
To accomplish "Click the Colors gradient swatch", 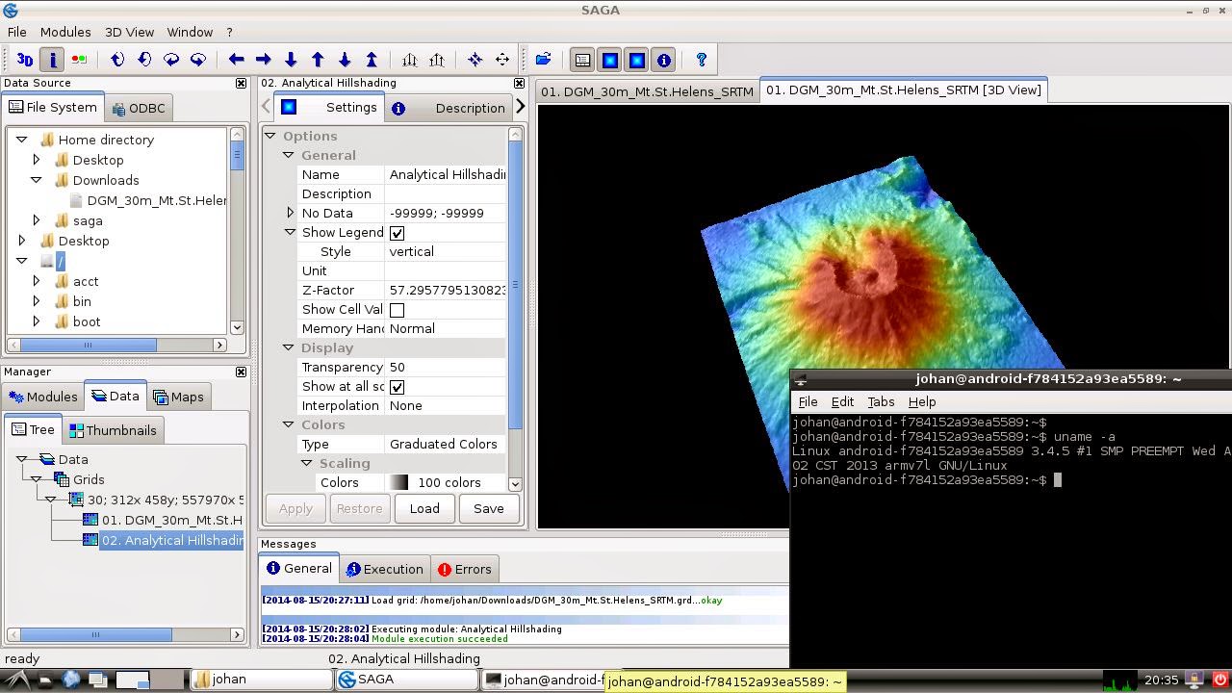I will 398,483.
